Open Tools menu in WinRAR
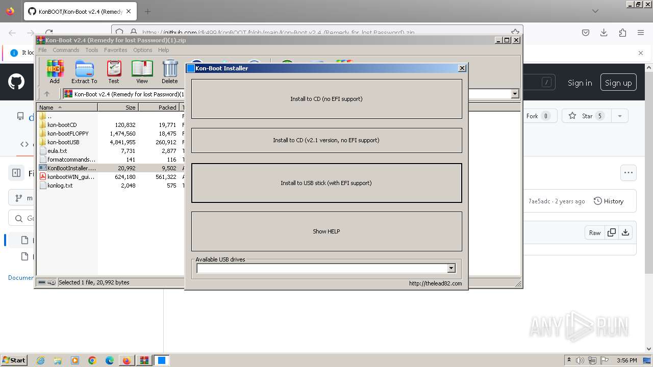The width and height of the screenshot is (653, 367). [x=92, y=50]
